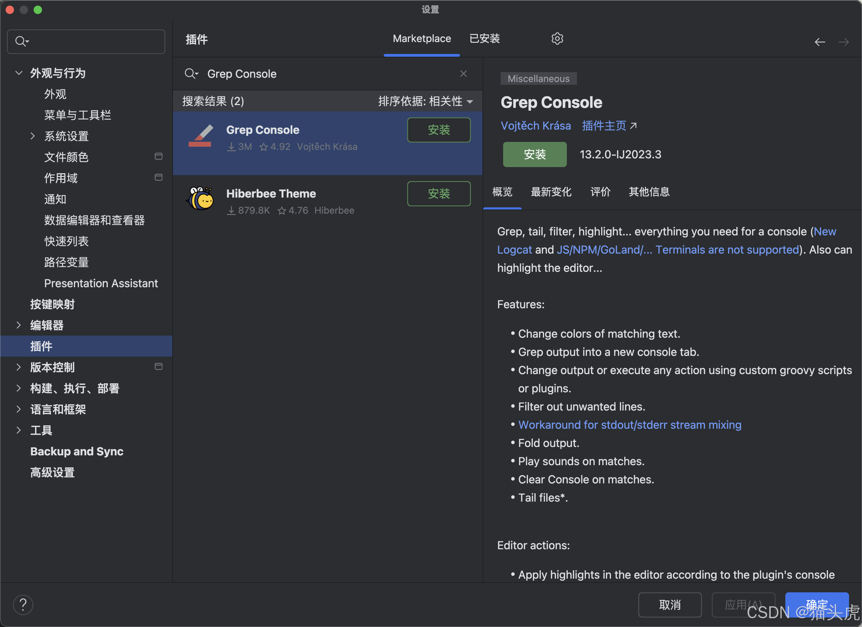Expand the 系统设置 tree node
862x627 pixels.
pyautogui.click(x=33, y=136)
